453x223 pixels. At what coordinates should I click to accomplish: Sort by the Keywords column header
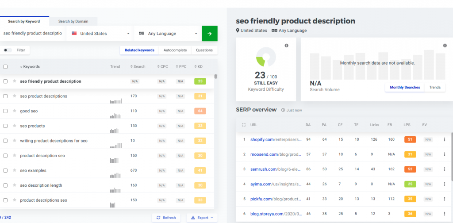30,67
